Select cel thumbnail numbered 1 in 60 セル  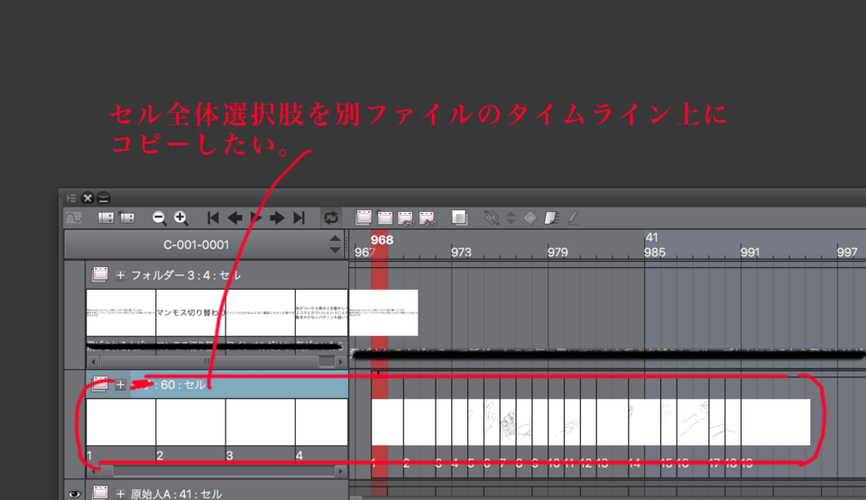[x=121, y=422]
